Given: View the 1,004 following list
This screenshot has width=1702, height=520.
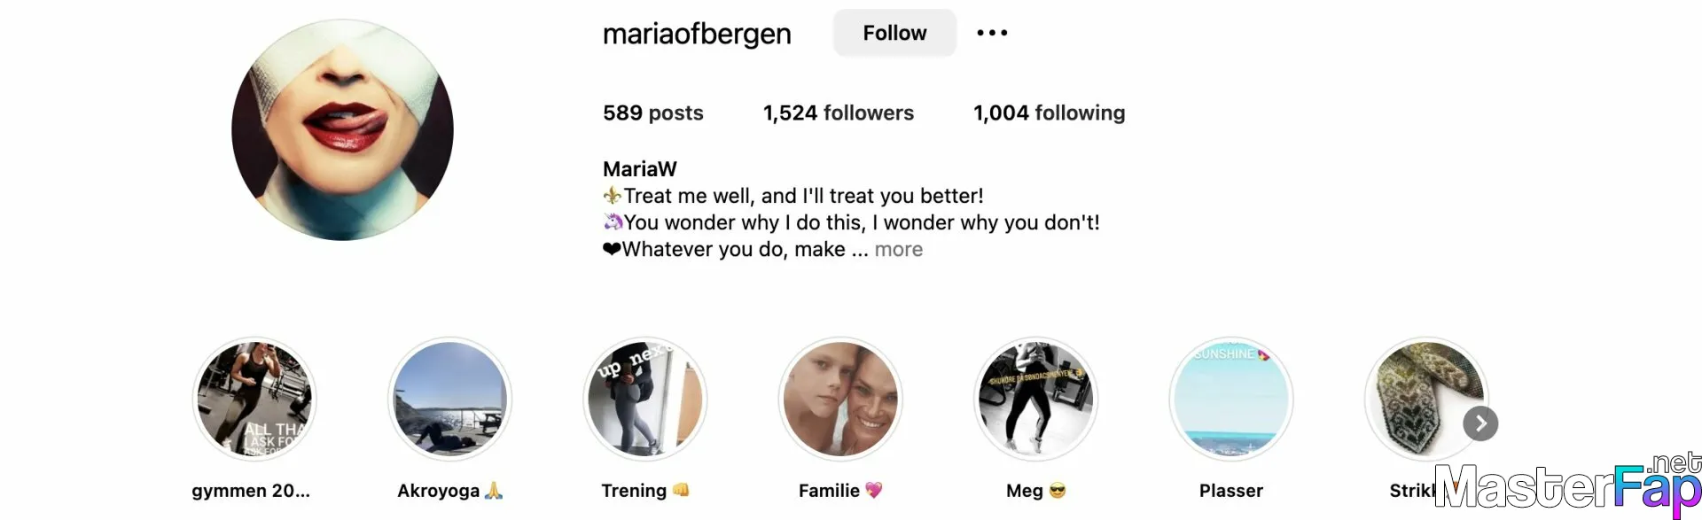Looking at the screenshot, I should tap(1050, 113).
